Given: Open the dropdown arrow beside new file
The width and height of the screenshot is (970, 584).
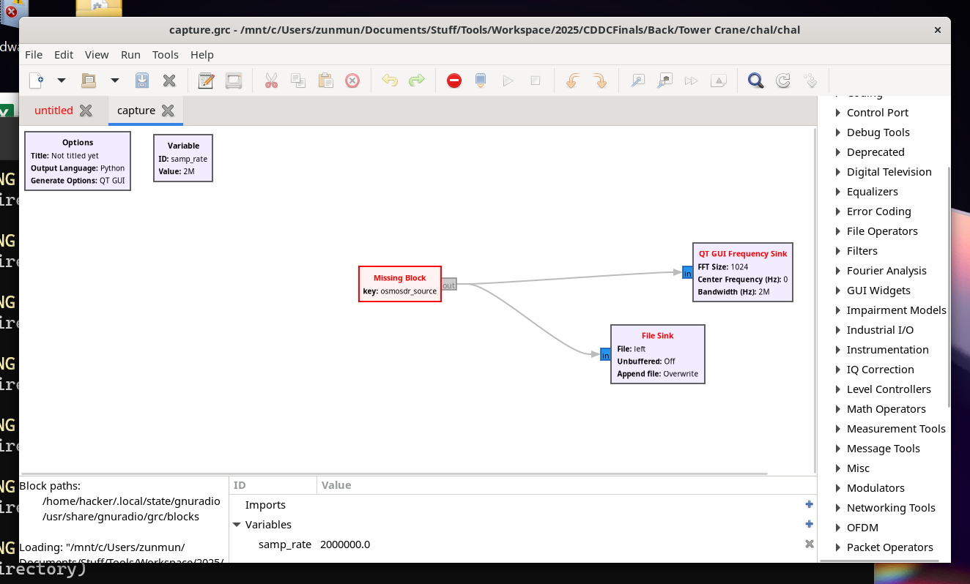Looking at the screenshot, I should click(62, 81).
